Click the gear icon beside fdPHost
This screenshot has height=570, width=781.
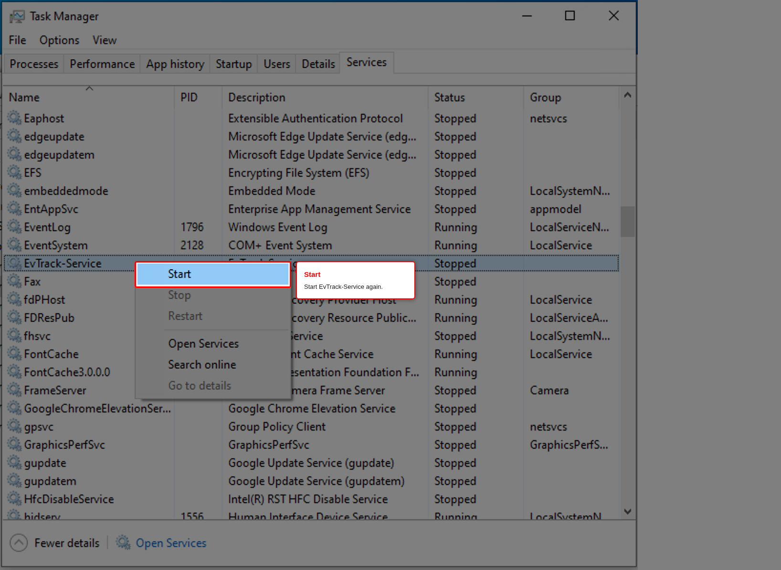14,299
